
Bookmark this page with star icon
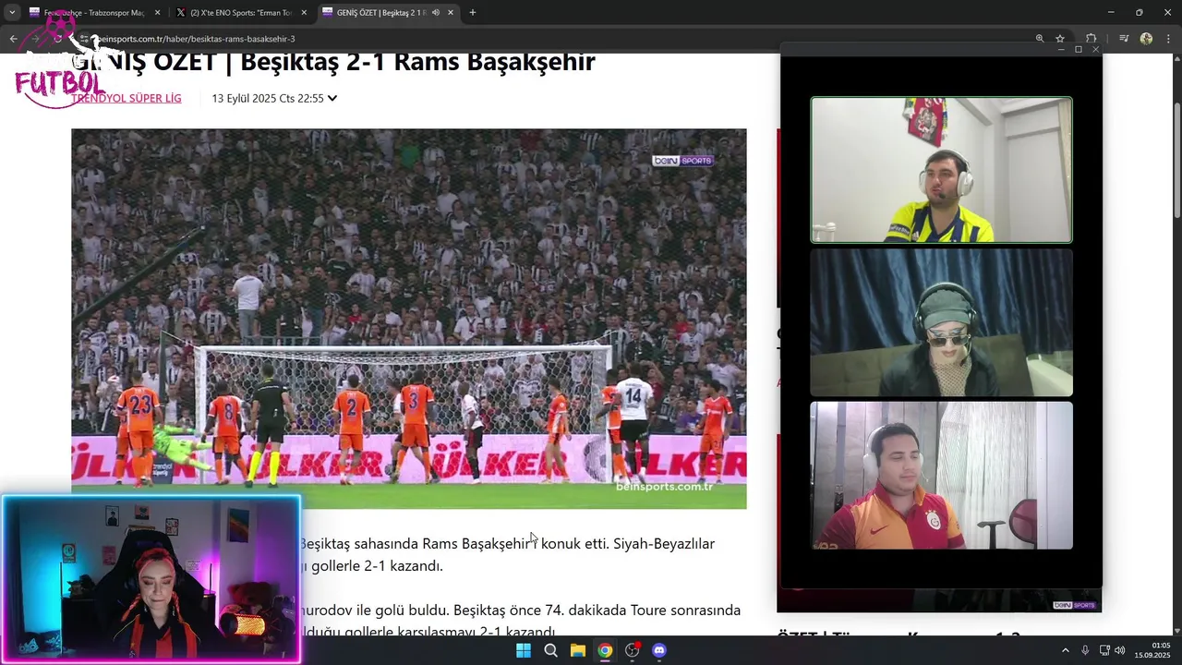[1060, 39]
